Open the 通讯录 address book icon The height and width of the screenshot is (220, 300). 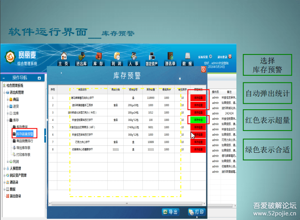point(170,59)
